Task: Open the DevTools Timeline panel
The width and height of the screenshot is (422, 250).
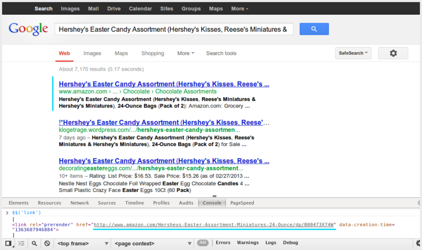Action: 135,203
